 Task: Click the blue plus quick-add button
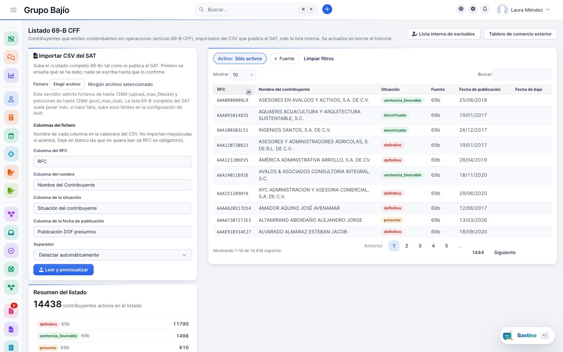tap(327, 9)
